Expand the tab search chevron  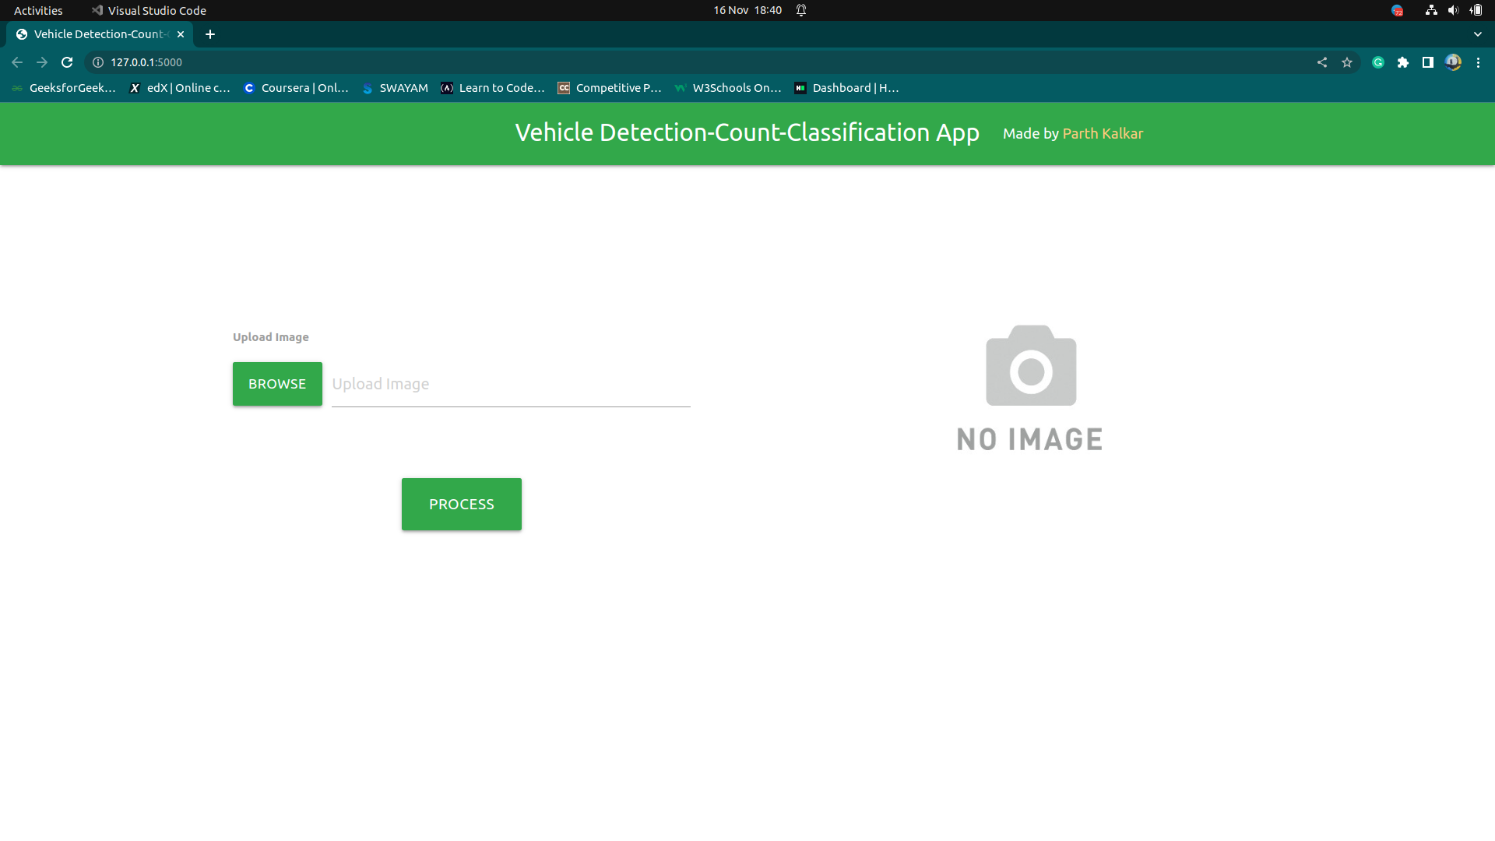point(1477,34)
